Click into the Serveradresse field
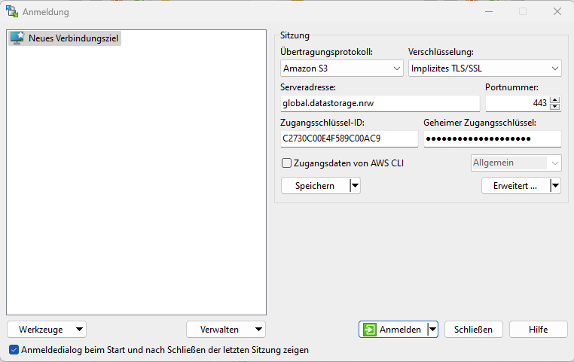The image size is (574, 362). 379,103
